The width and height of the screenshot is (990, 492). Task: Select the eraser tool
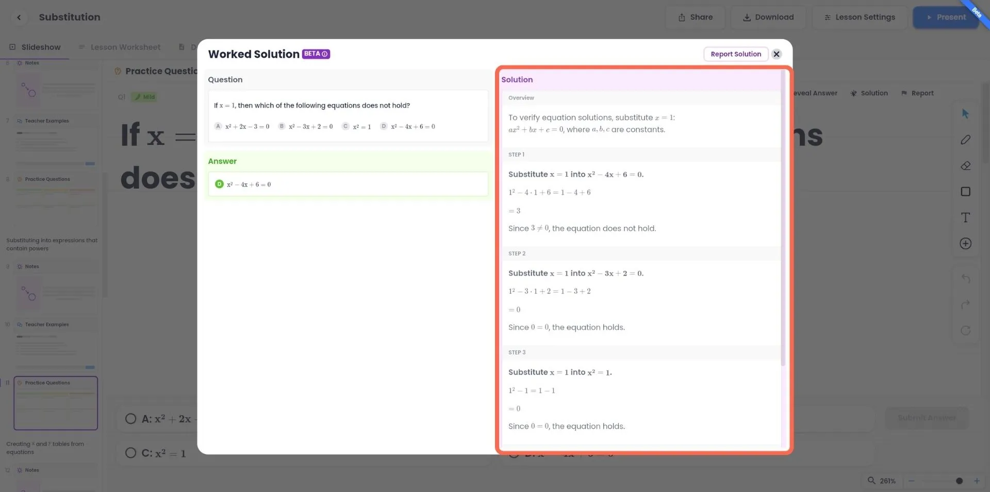[x=965, y=165]
